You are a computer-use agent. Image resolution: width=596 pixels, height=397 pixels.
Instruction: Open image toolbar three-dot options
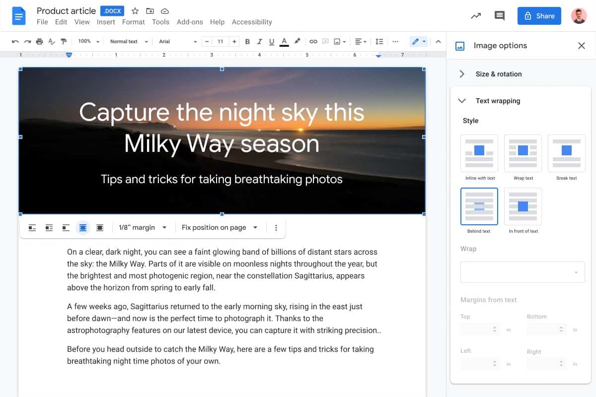coord(276,228)
